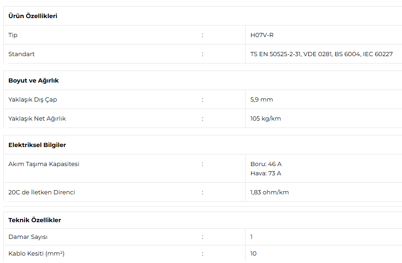Click the 105 kg/km weight value
Viewport: 402px width, 263px height.
tap(266, 119)
